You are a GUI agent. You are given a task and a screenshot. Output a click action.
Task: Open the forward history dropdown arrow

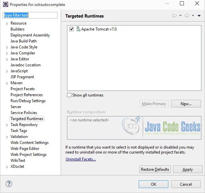(x=193, y=16)
